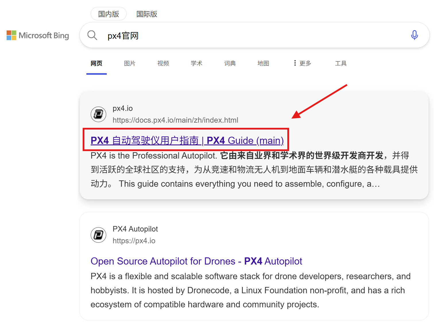Click the px4.io site name
The height and width of the screenshot is (324, 434).
tap(123, 108)
